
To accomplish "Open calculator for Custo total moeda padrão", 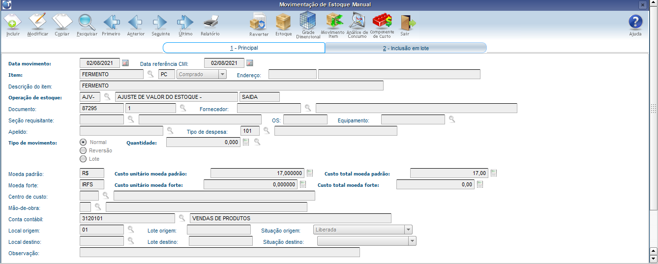I will (494, 173).
